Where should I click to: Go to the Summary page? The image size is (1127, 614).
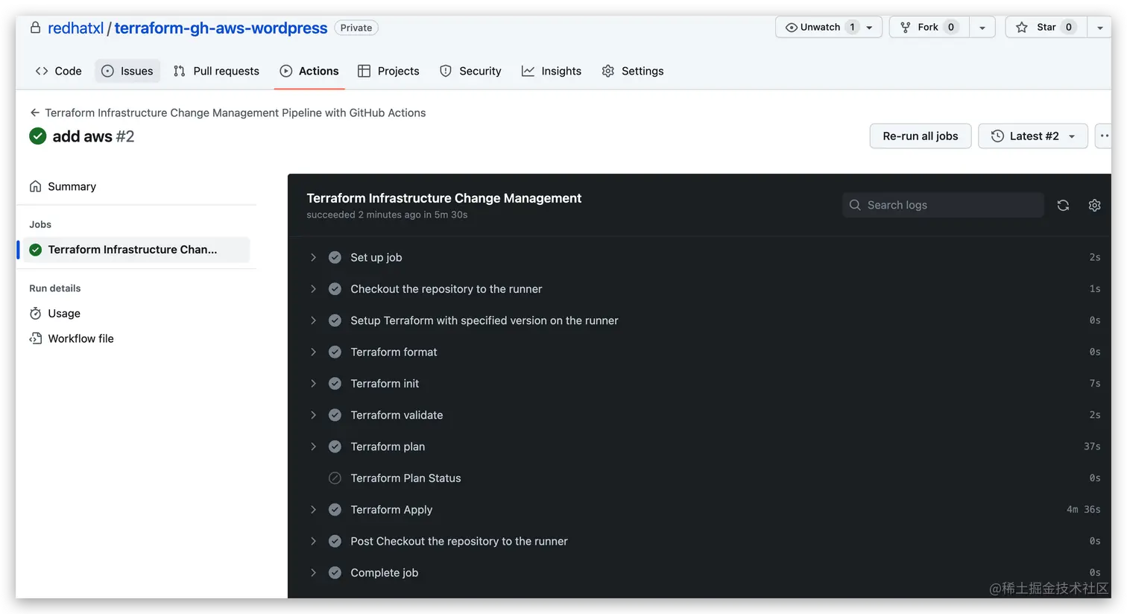(x=72, y=186)
